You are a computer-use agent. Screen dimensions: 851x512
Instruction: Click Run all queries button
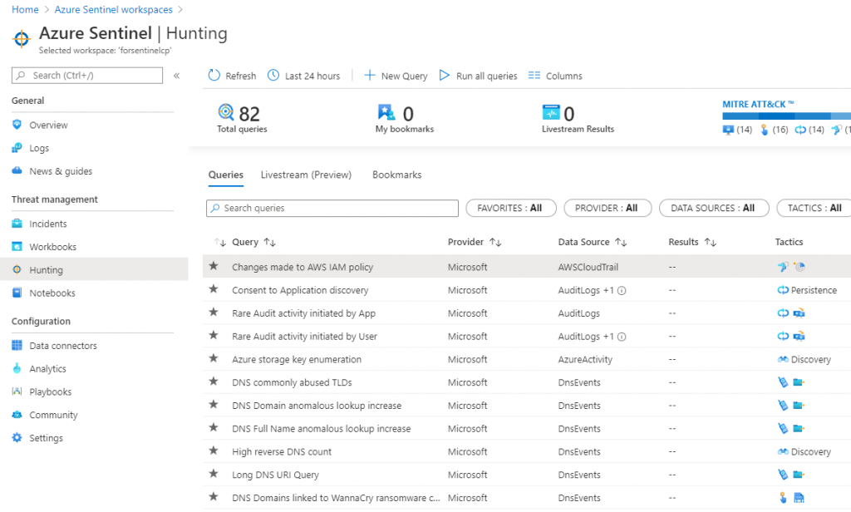pyautogui.click(x=478, y=76)
